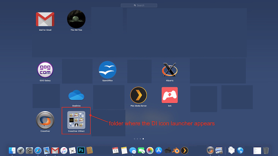278x156 pixels.
Task: Open Finder from the Dock
Action: coord(12,151)
